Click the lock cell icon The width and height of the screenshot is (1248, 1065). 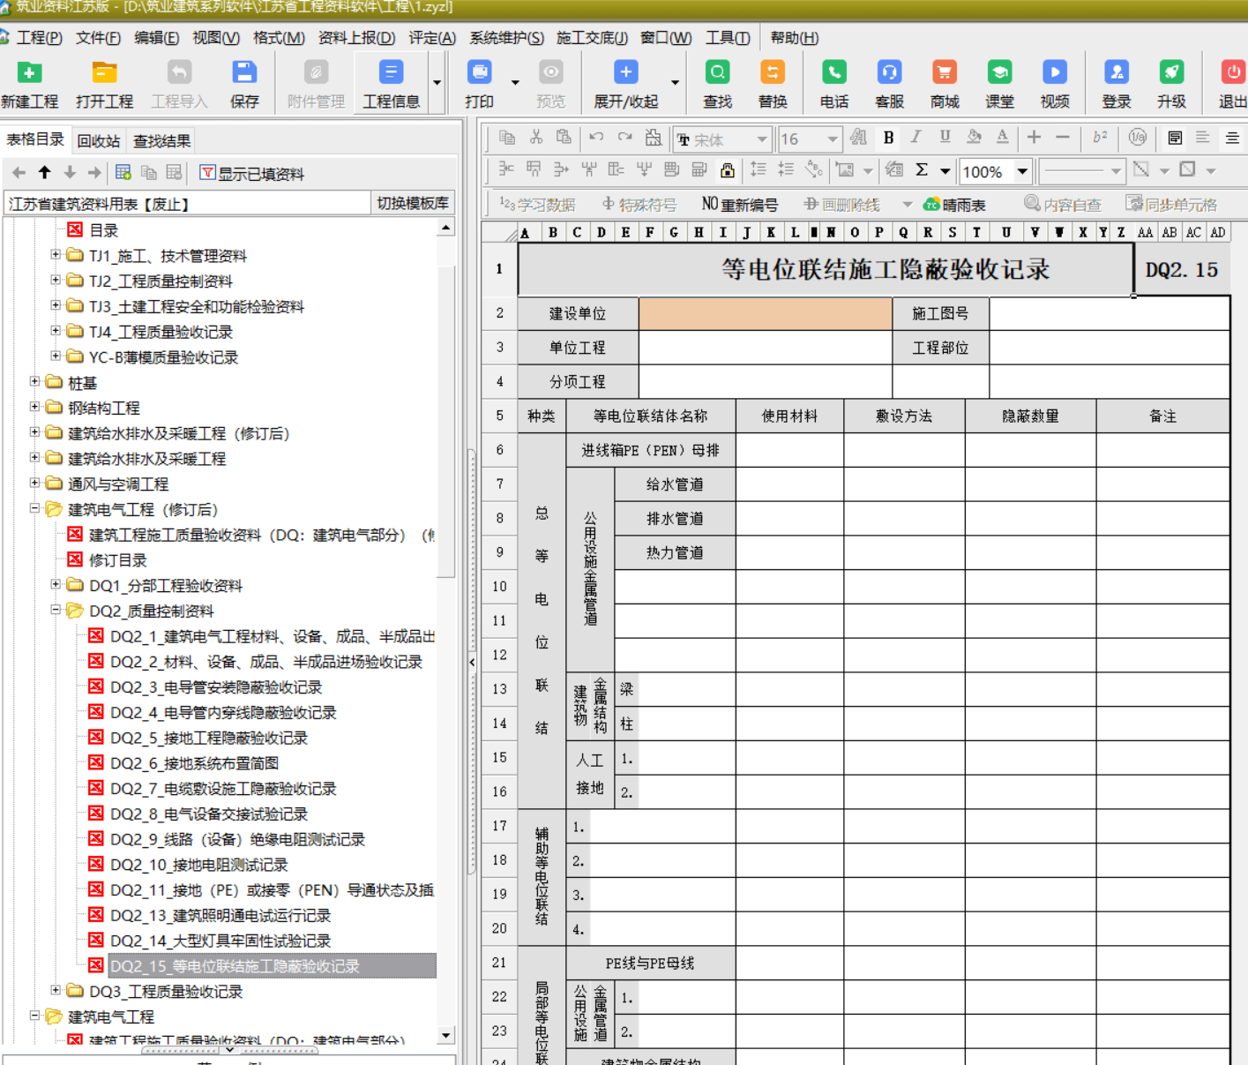(727, 169)
